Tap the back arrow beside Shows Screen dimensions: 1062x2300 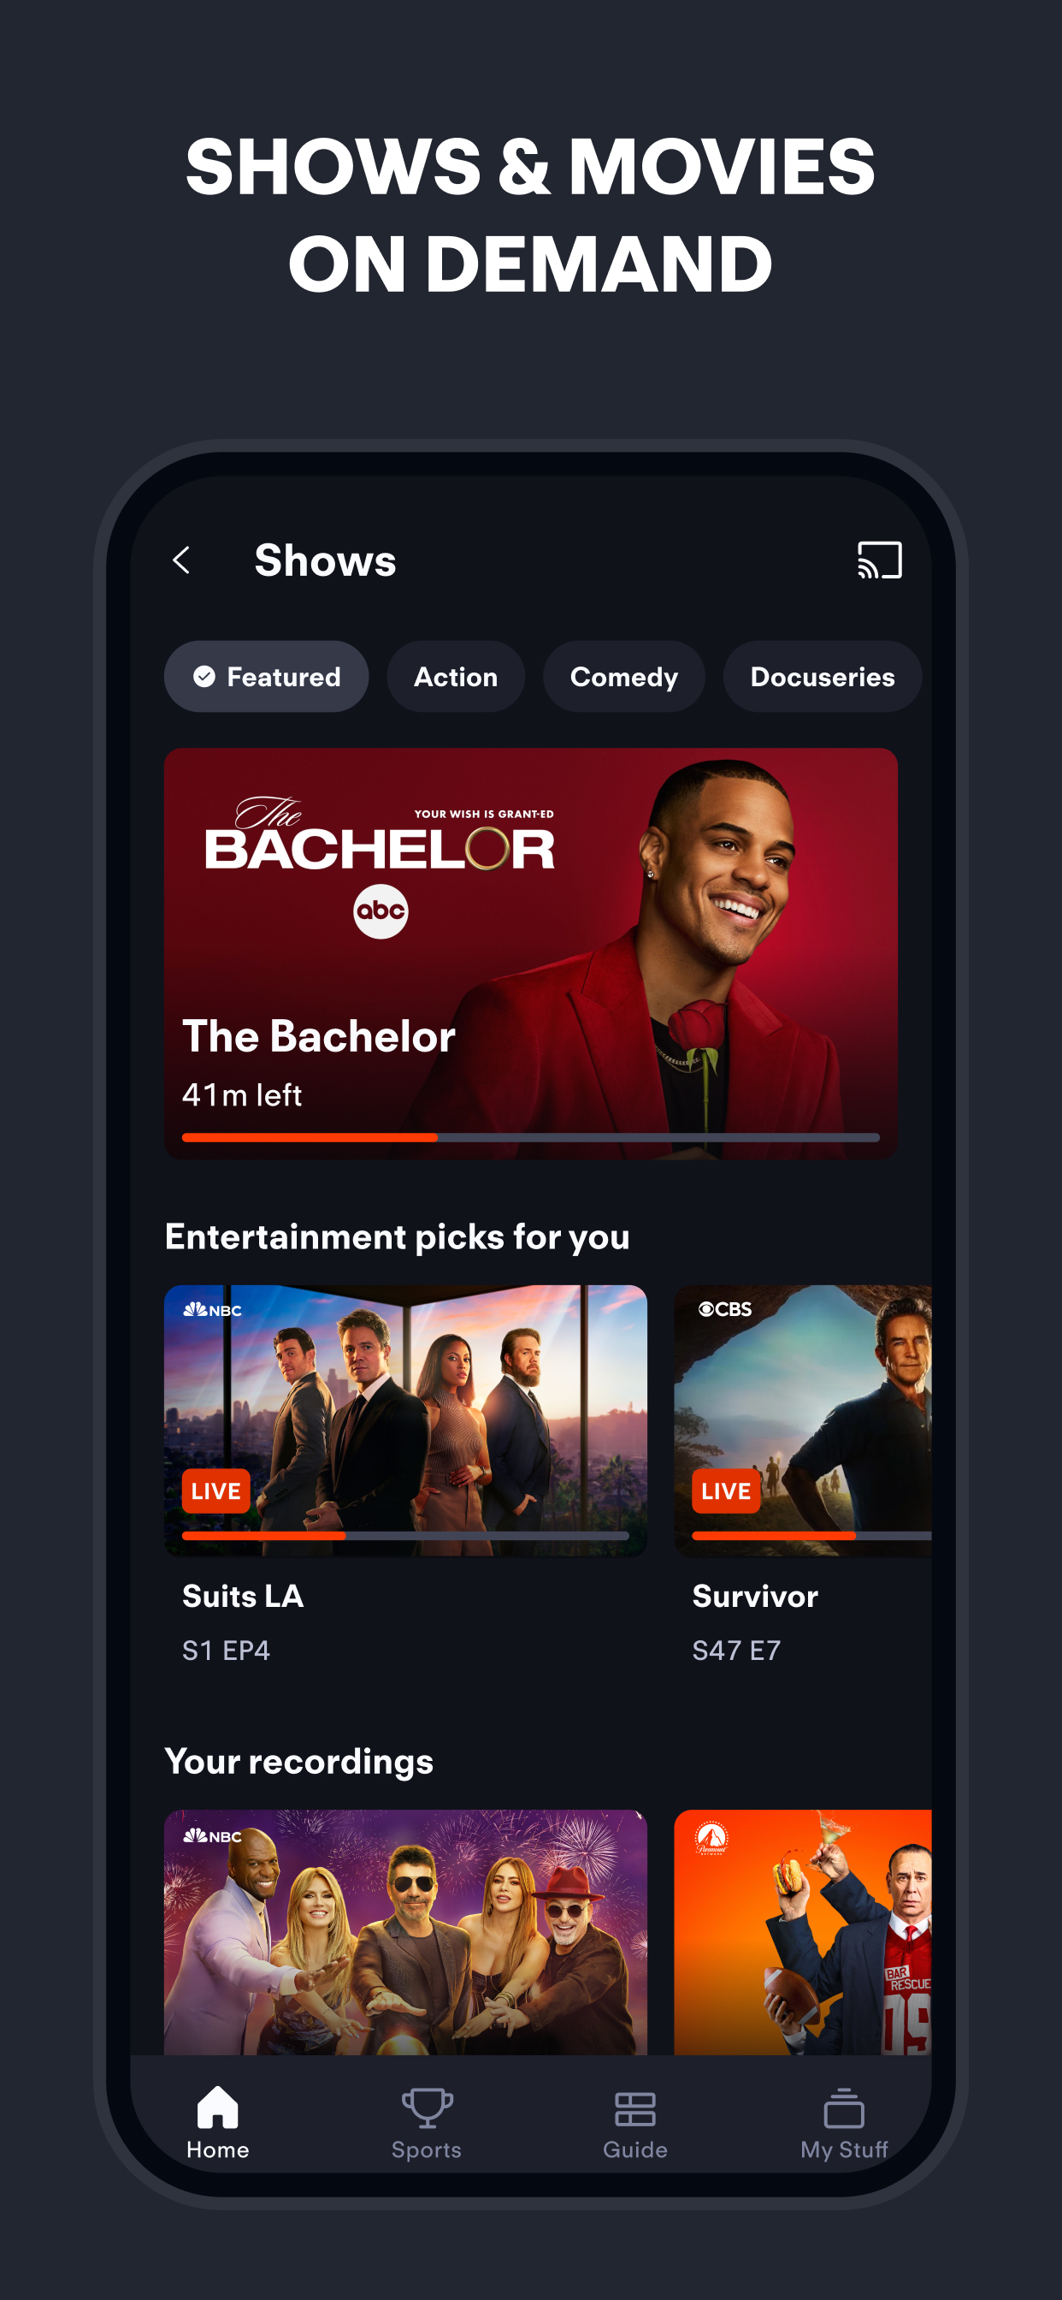tap(181, 560)
